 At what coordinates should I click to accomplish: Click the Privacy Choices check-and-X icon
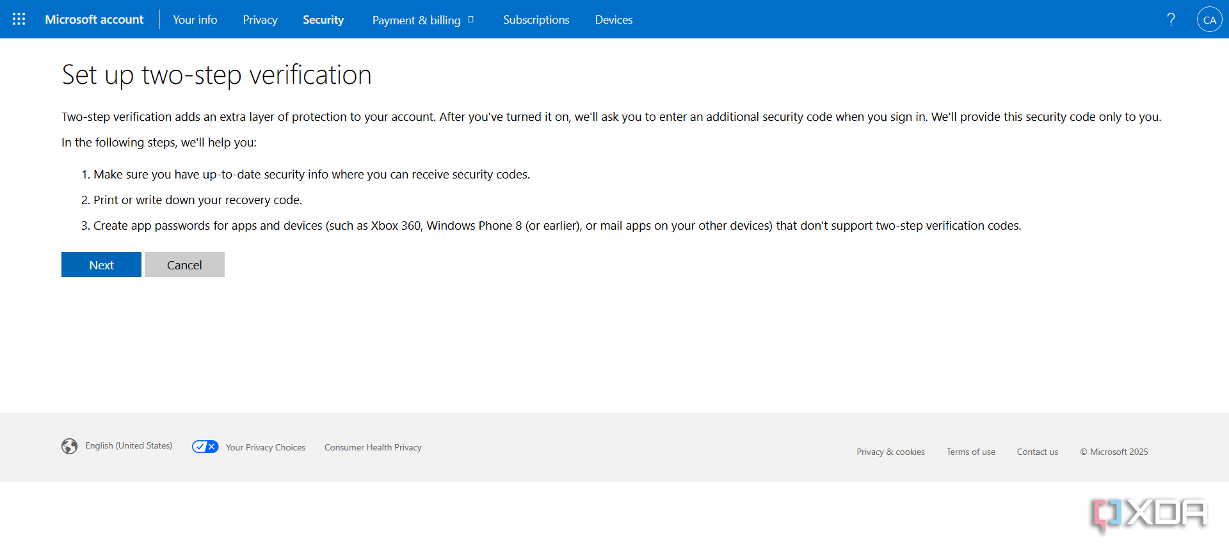click(x=205, y=447)
